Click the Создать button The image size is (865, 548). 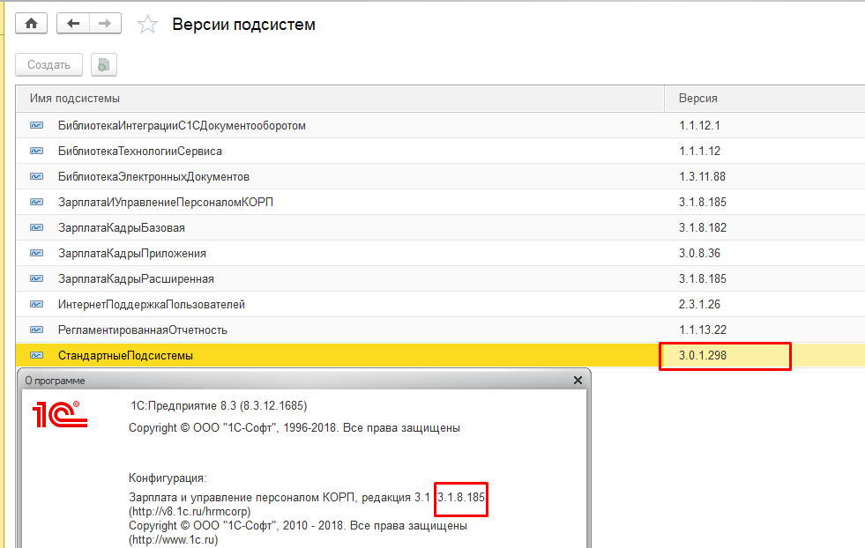(x=48, y=65)
